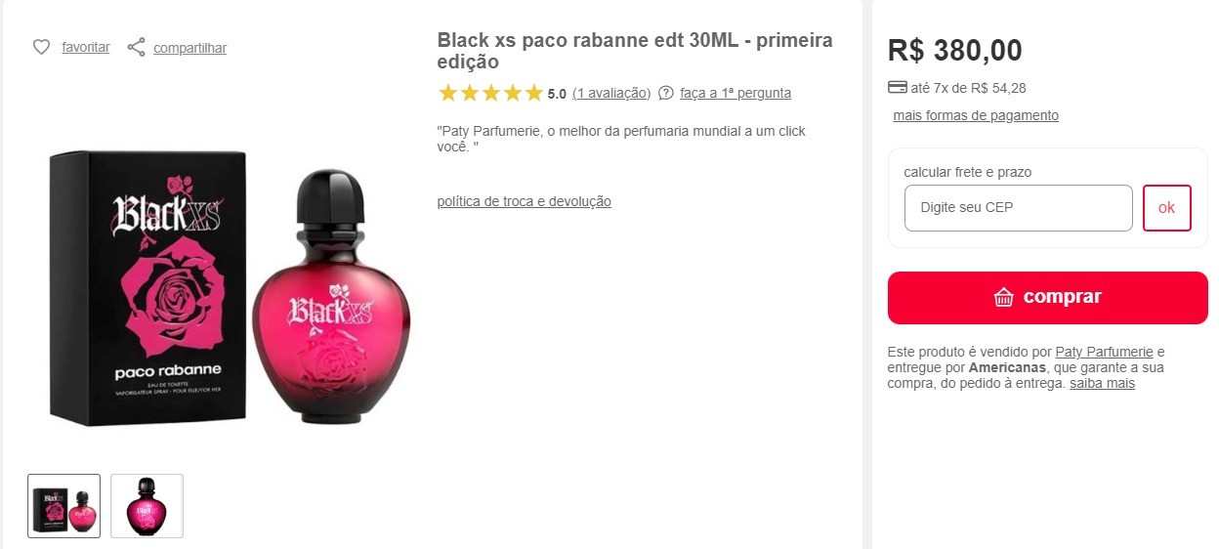This screenshot has width=1219, height=549.
Task: Open the favoritar link
Action: pyautogui.click(x=86, y=47)
